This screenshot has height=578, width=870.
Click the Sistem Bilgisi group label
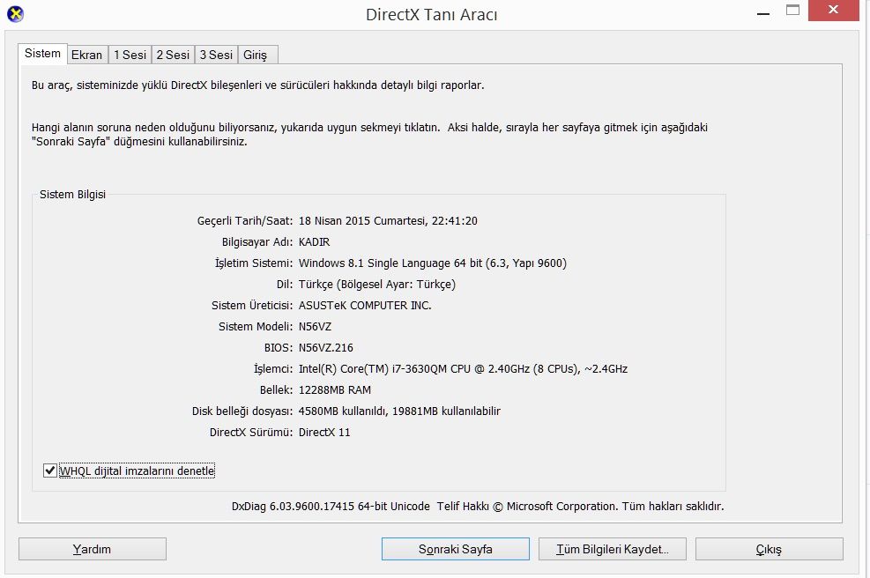(72, 195)
